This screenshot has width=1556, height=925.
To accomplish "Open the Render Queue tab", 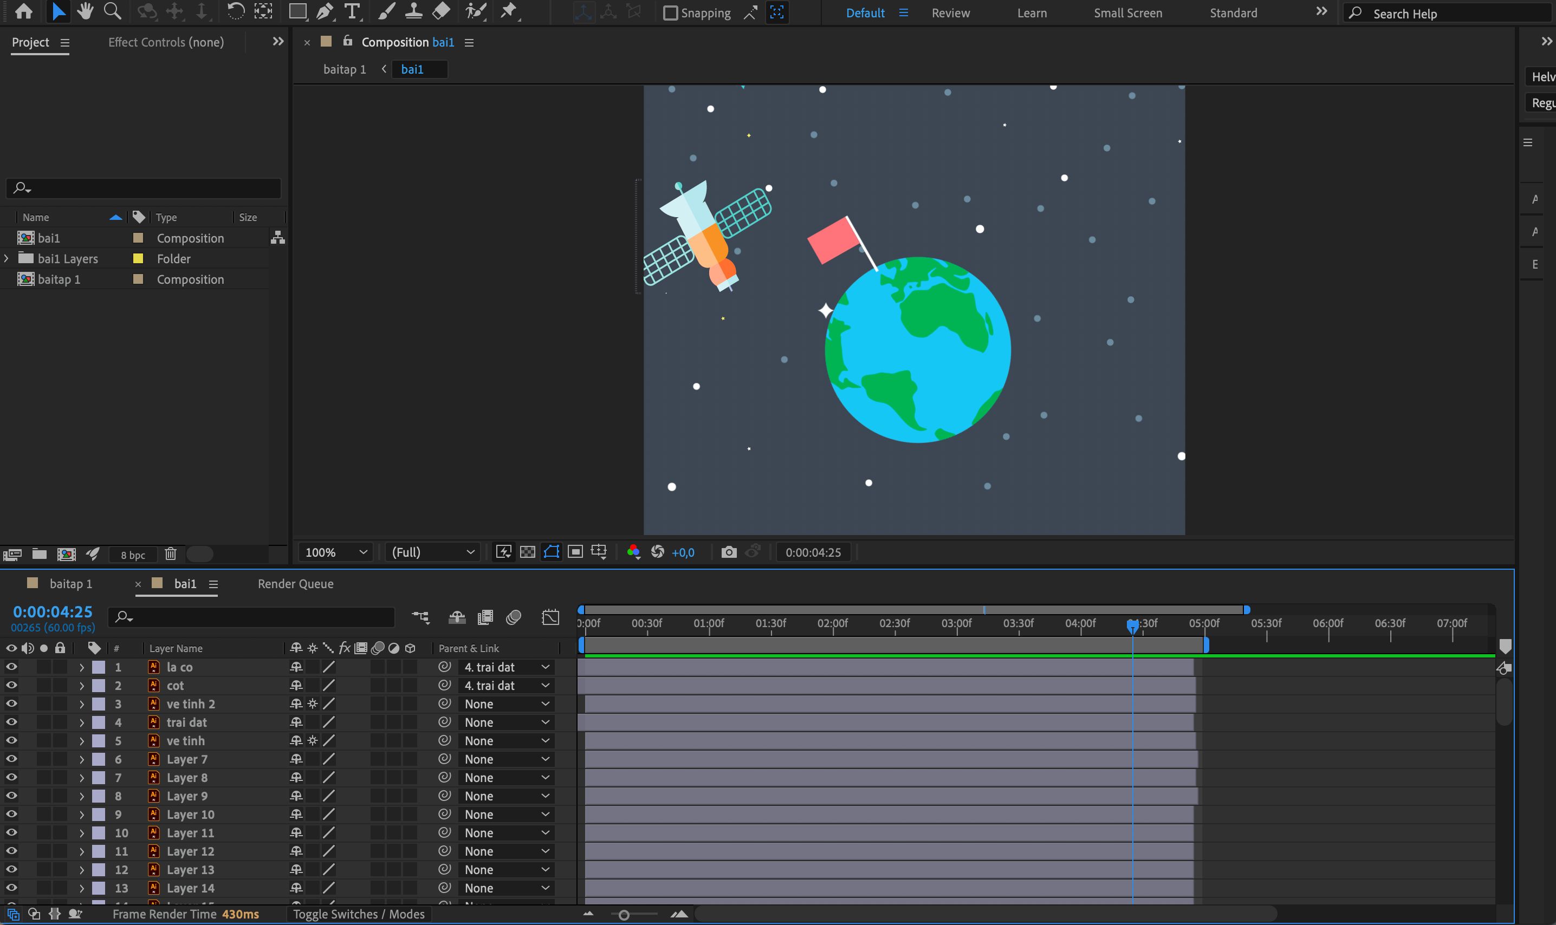I will [x=295, y=584].
